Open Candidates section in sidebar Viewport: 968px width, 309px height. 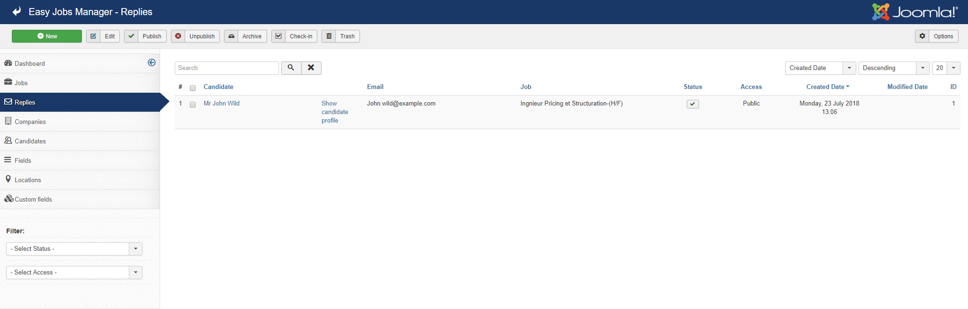tap(80, 141)
